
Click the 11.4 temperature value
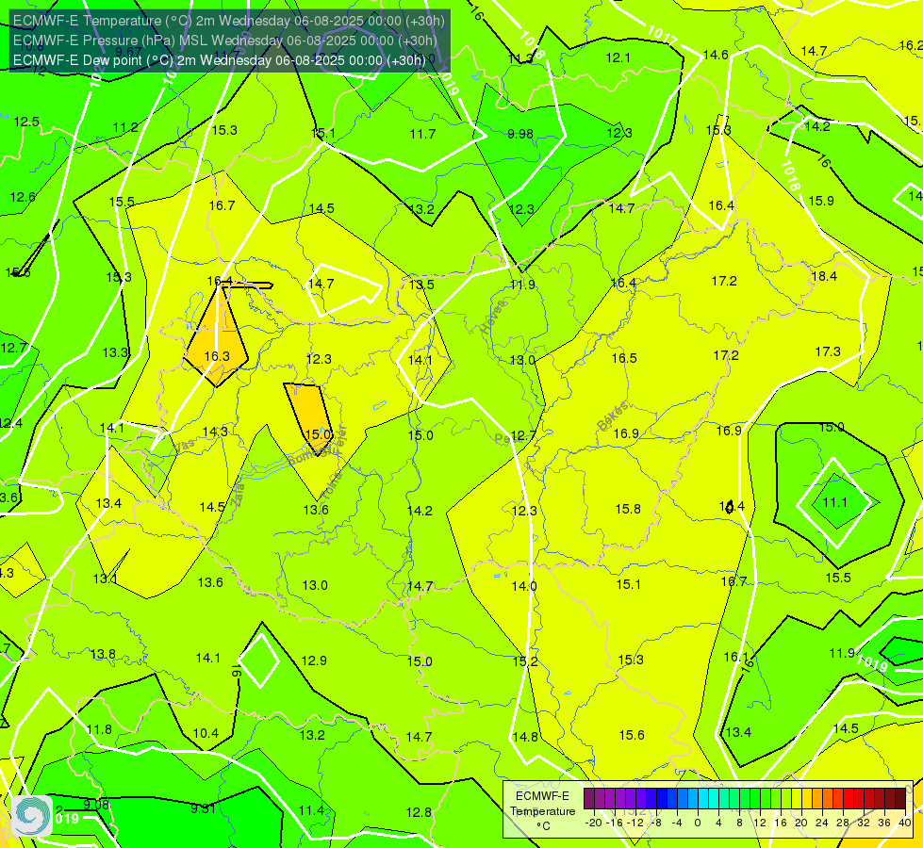pos(311,811)
